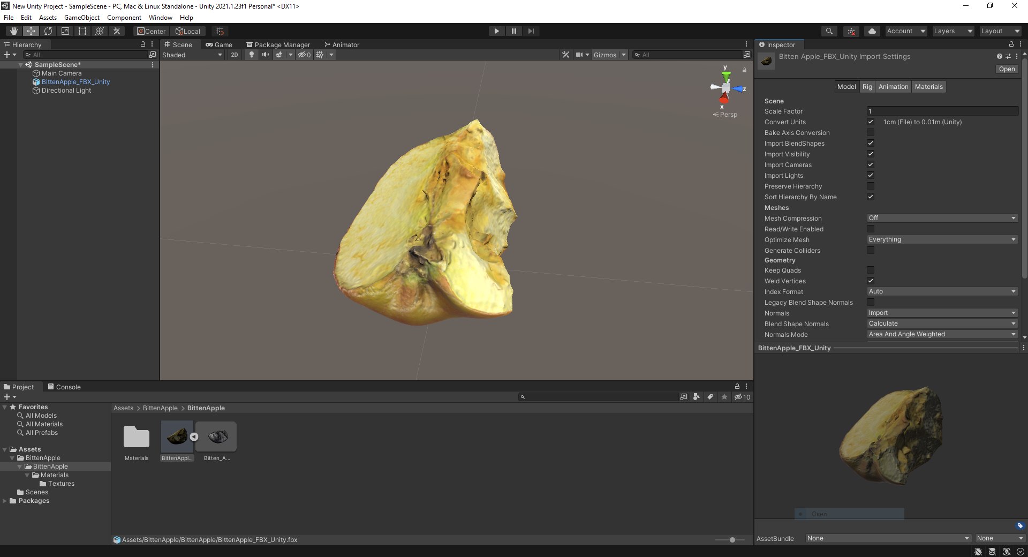
Task: Select the Hand tool in toolbar
Action: 13,31
